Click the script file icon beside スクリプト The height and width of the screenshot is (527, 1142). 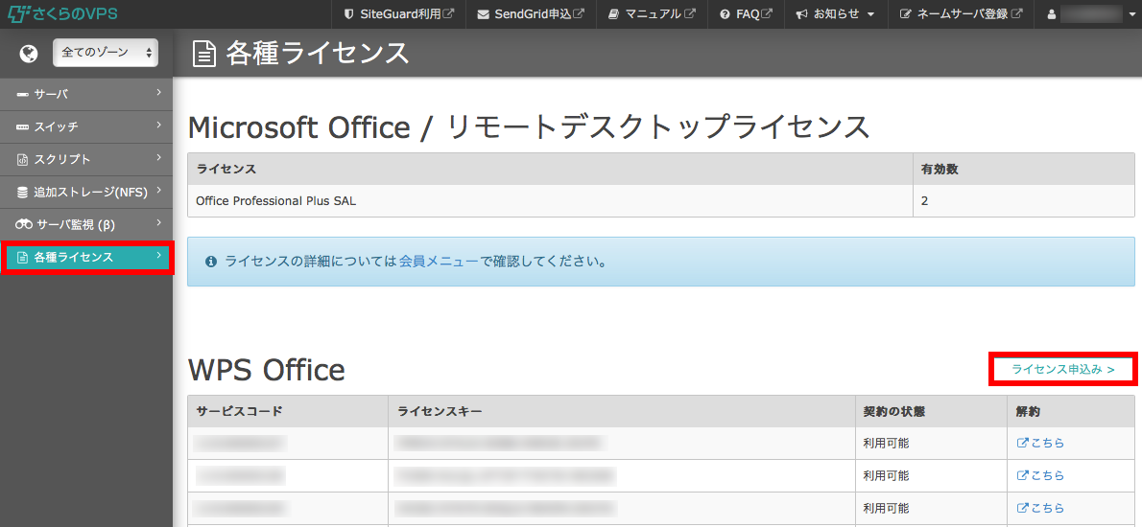click(x=22, y=159)
